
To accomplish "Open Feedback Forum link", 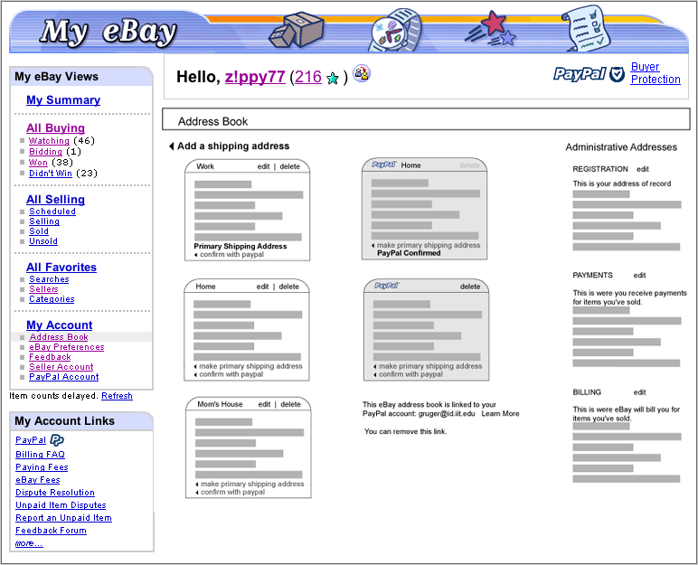I will tap(52, 531).
